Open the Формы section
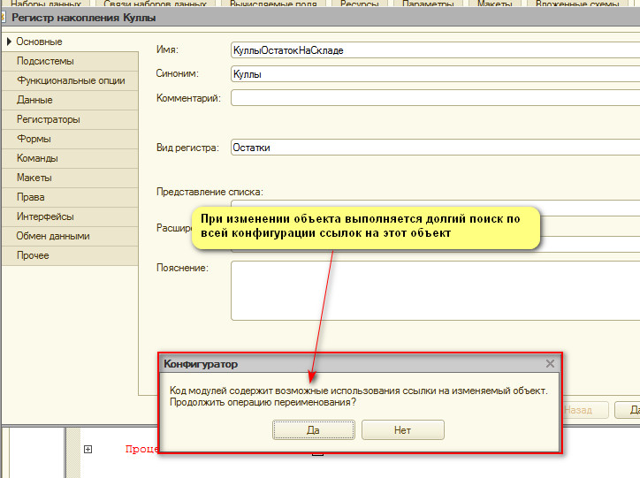This screenshot has width=640, height=478. [x=34, y=139]
